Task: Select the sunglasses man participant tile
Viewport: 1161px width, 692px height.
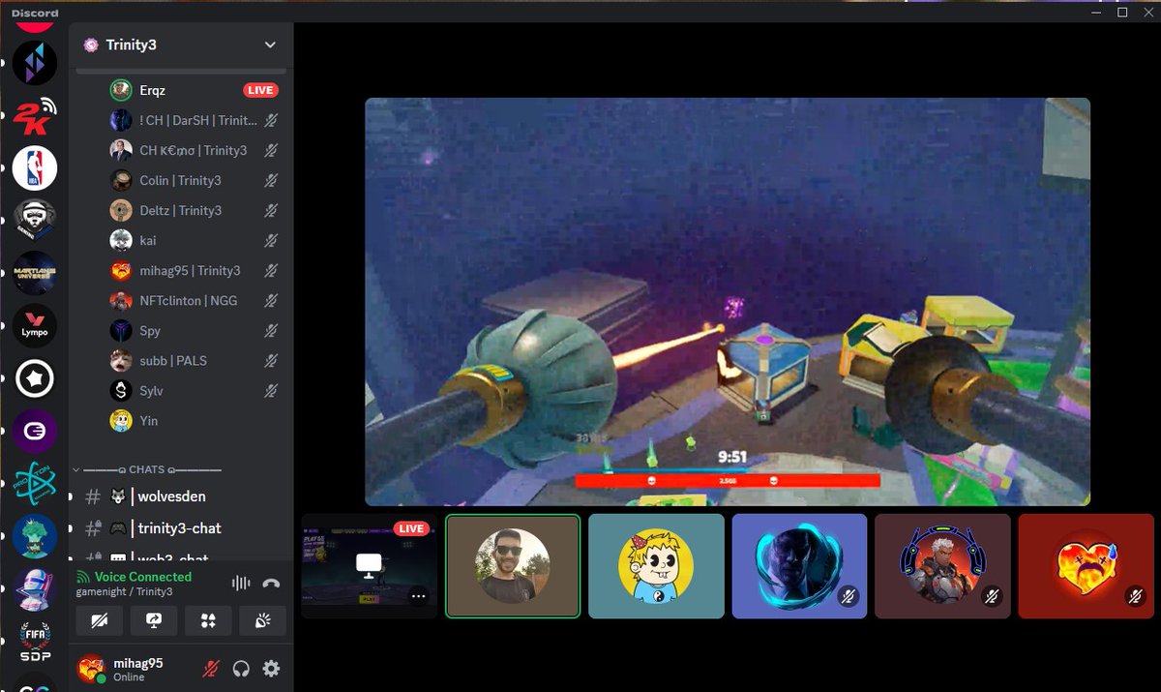Action: 513,566
